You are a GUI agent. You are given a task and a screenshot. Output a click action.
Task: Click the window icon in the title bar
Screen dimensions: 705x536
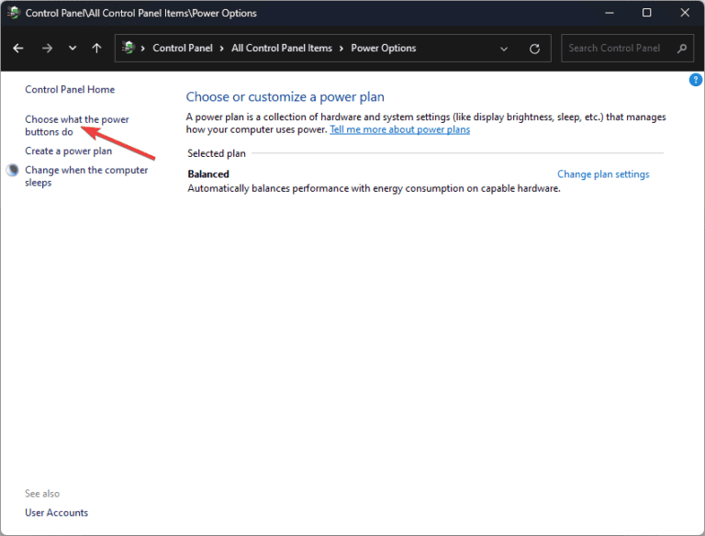pos(13,14)
